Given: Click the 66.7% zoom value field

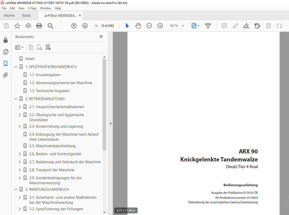Looking at the screenshot, I should point(174,26).
